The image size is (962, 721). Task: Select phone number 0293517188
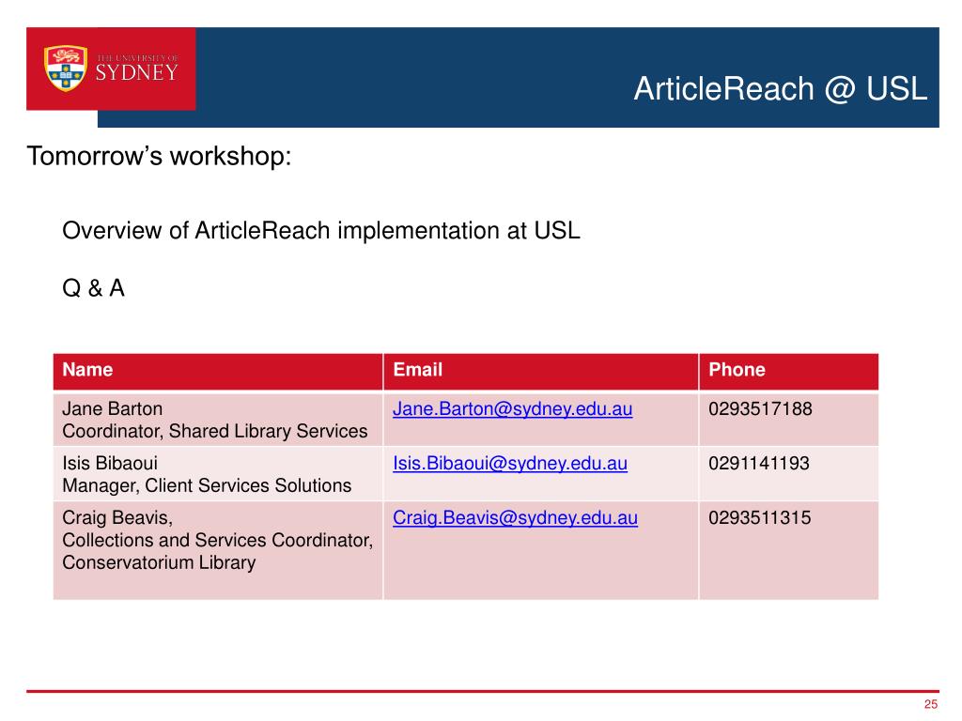760,409
